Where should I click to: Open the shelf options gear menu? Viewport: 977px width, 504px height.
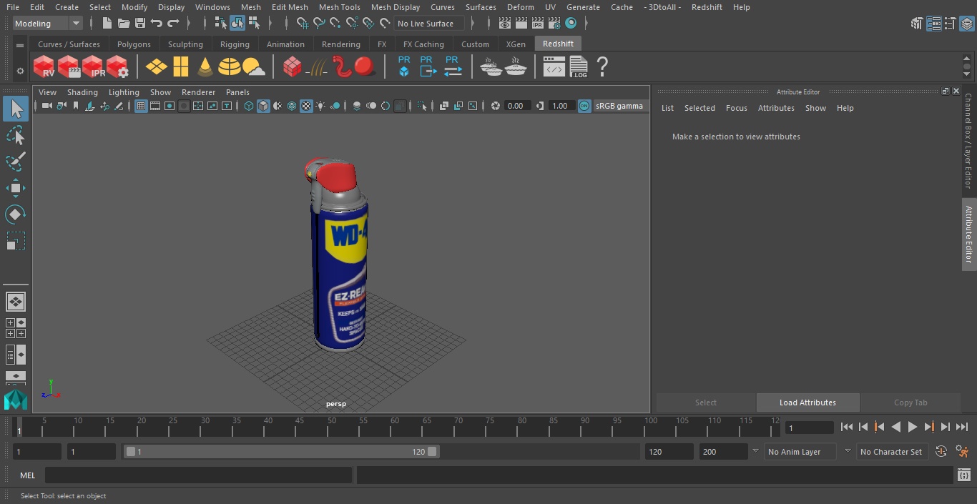click(x=20, y=71)
